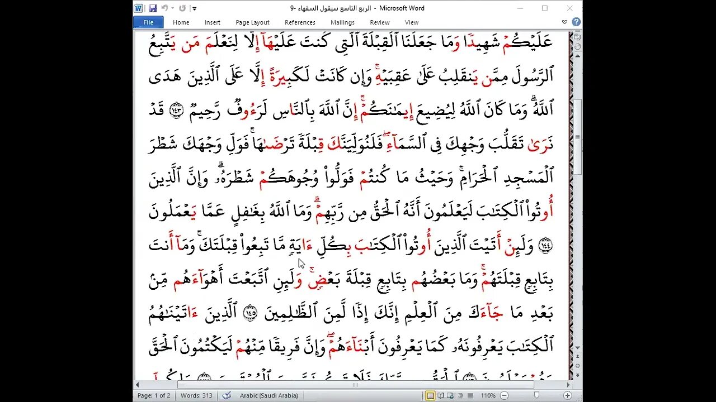Click the horizontal scrollbar right arrow
This screenshot has height=402, width=716.
point(568,385)
